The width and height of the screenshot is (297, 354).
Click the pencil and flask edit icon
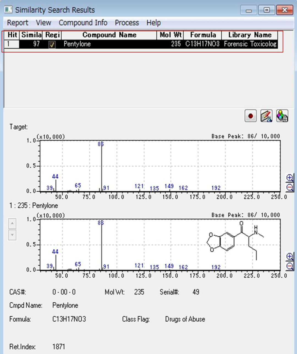(x=266, y=116)
